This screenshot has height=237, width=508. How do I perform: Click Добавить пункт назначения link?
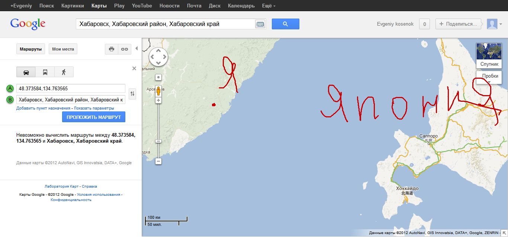[x=43, y=108]
